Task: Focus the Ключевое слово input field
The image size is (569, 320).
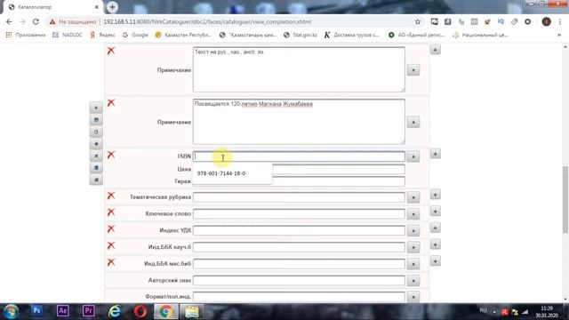Action: (299, 214)
